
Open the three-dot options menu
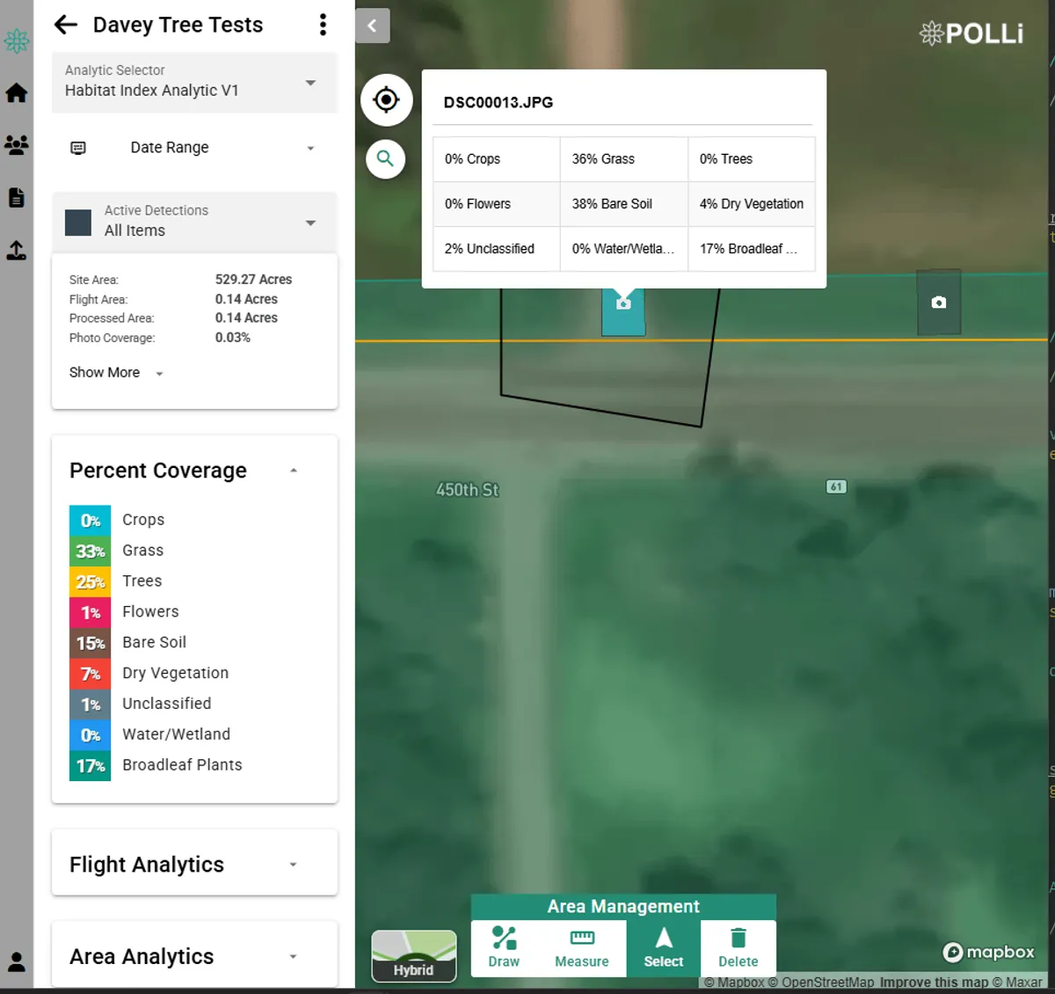click(323, 25)
